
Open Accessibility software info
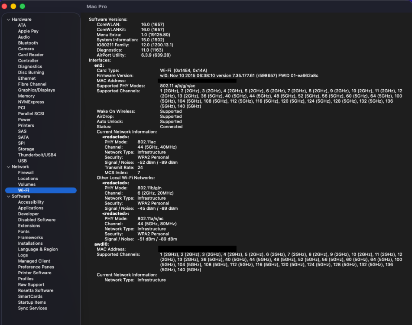click(31, 202)
